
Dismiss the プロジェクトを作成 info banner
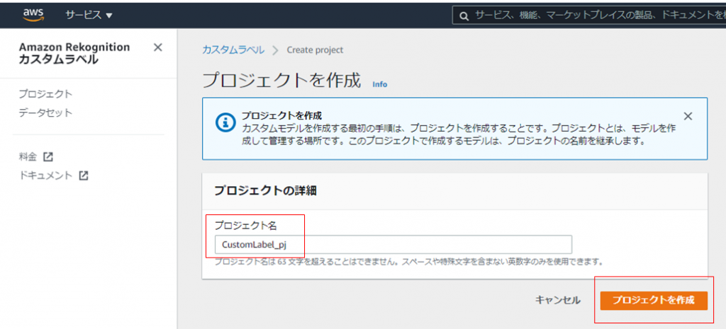pyautogui.click(x=688, y=116)
